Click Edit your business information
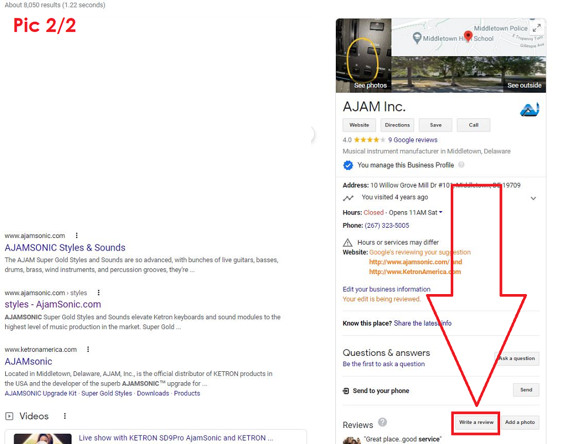The height and width of the screenshot is (444, 563). (x=386, y=290)
